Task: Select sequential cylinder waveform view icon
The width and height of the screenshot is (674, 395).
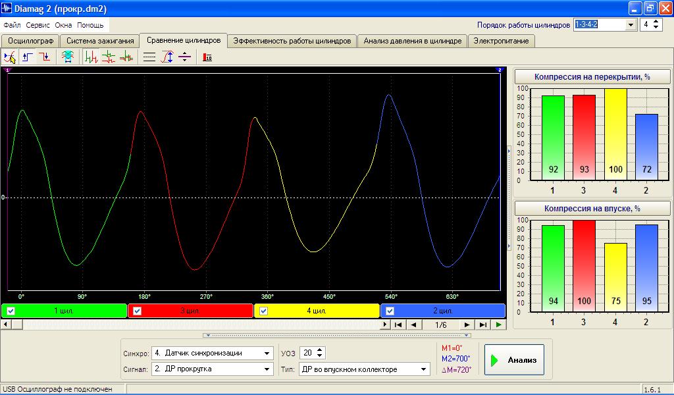Action: click(x=91, y=57)
